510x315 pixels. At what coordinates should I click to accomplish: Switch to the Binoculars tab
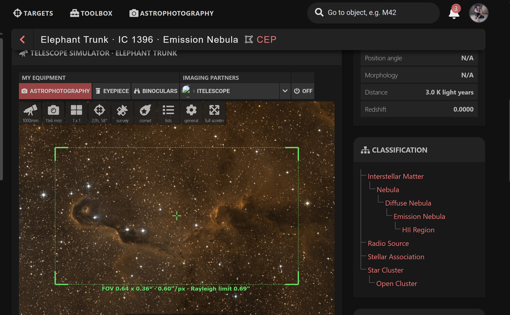coord(155,91)
